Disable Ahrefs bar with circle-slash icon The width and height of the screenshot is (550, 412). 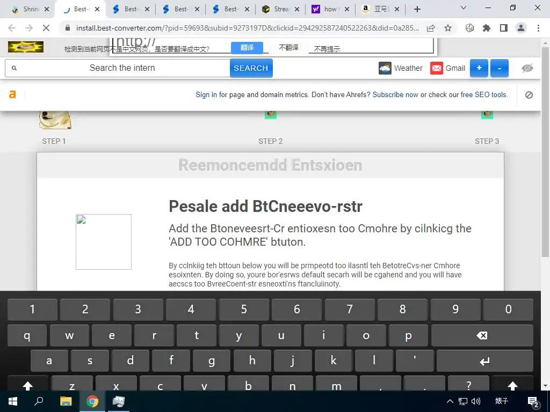[x=529, y=94]
